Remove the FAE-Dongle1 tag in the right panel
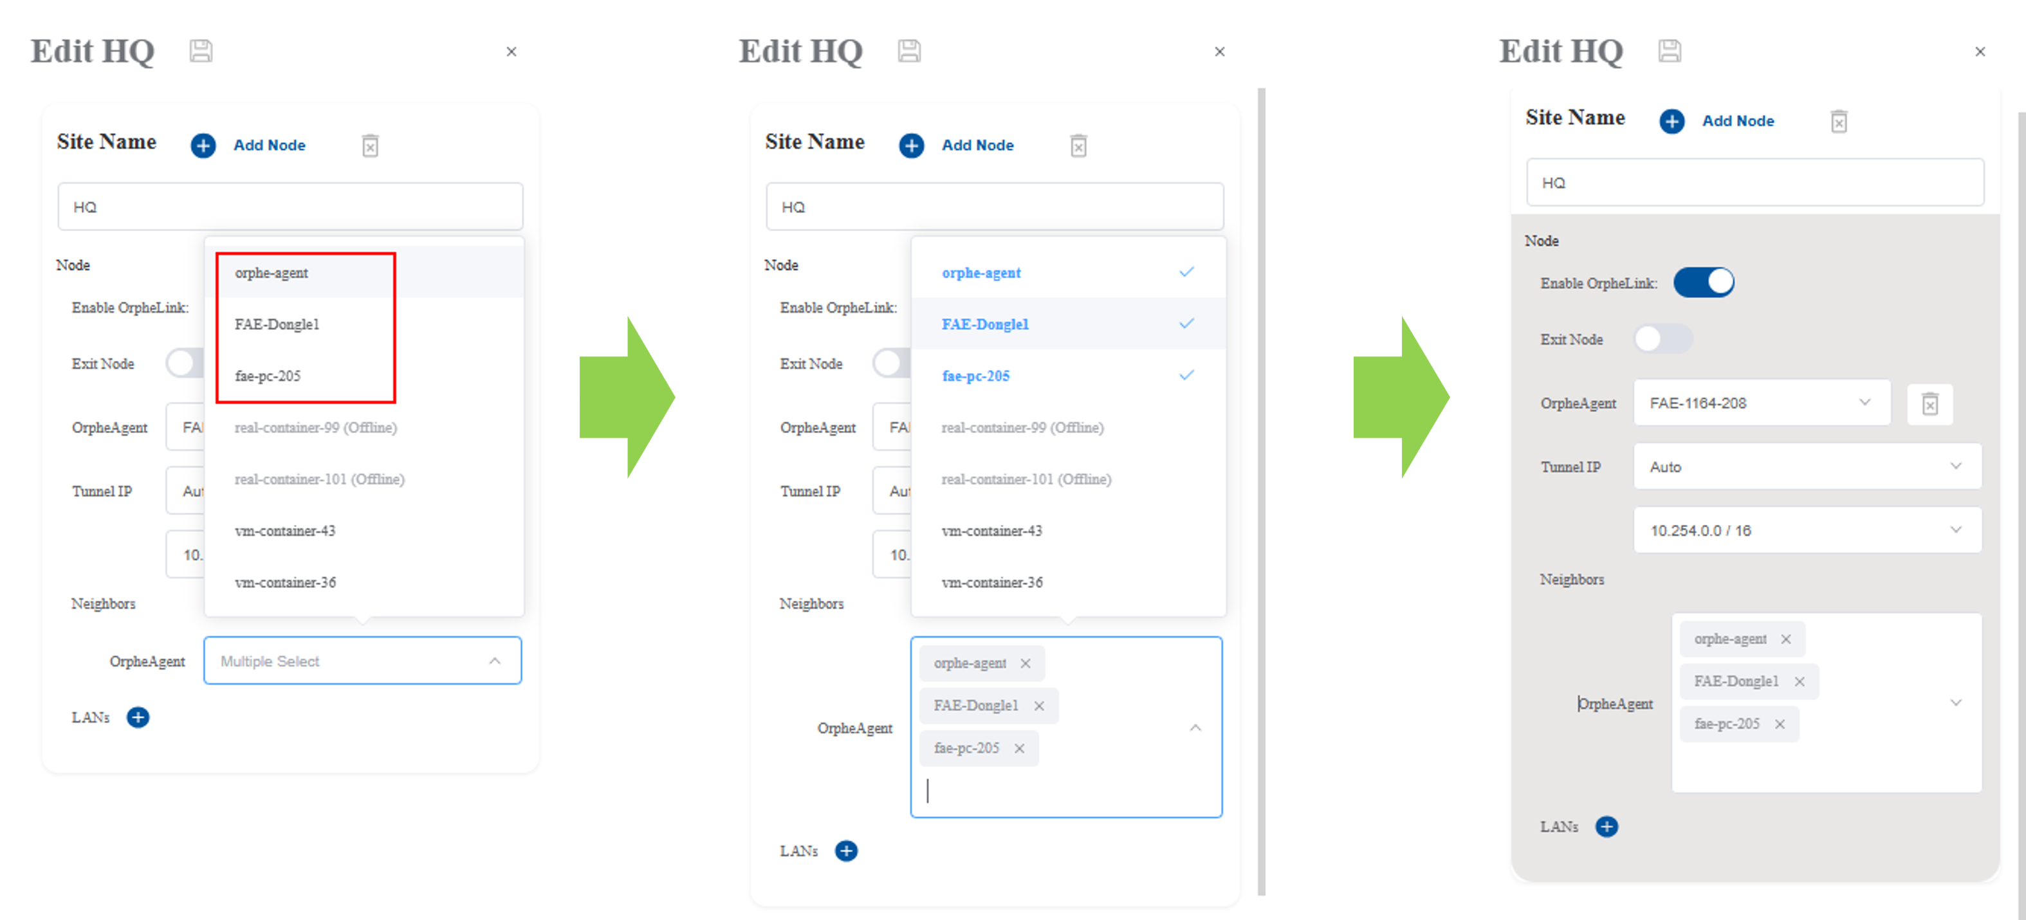The height and width of the screenshot is (920, 2026). coord(1800,681)
